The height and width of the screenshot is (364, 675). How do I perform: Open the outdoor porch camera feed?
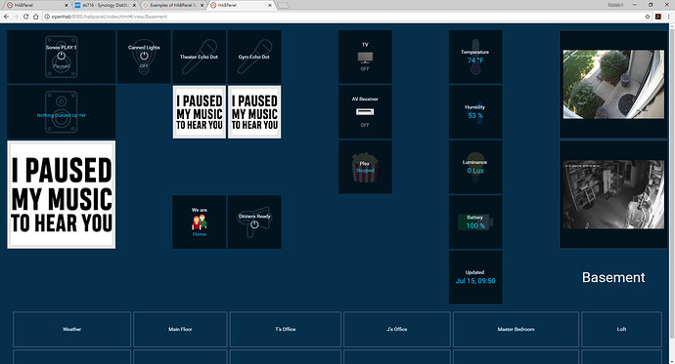coord(613,84)
